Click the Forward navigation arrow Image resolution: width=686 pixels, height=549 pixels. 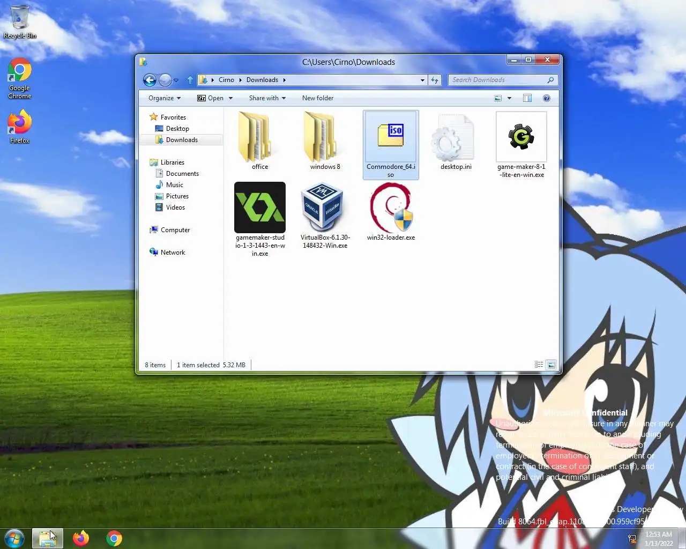(165, 80)
